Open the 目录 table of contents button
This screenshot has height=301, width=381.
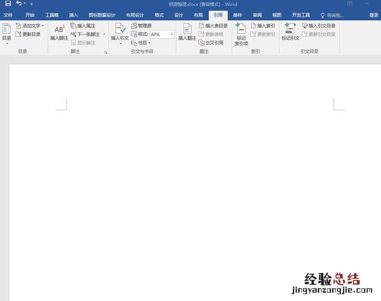7,33
